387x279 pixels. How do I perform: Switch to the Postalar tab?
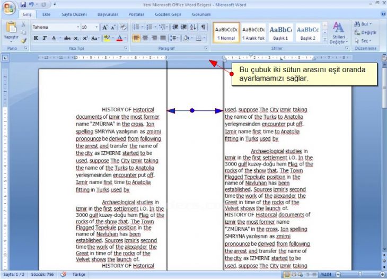click(136, 14)
